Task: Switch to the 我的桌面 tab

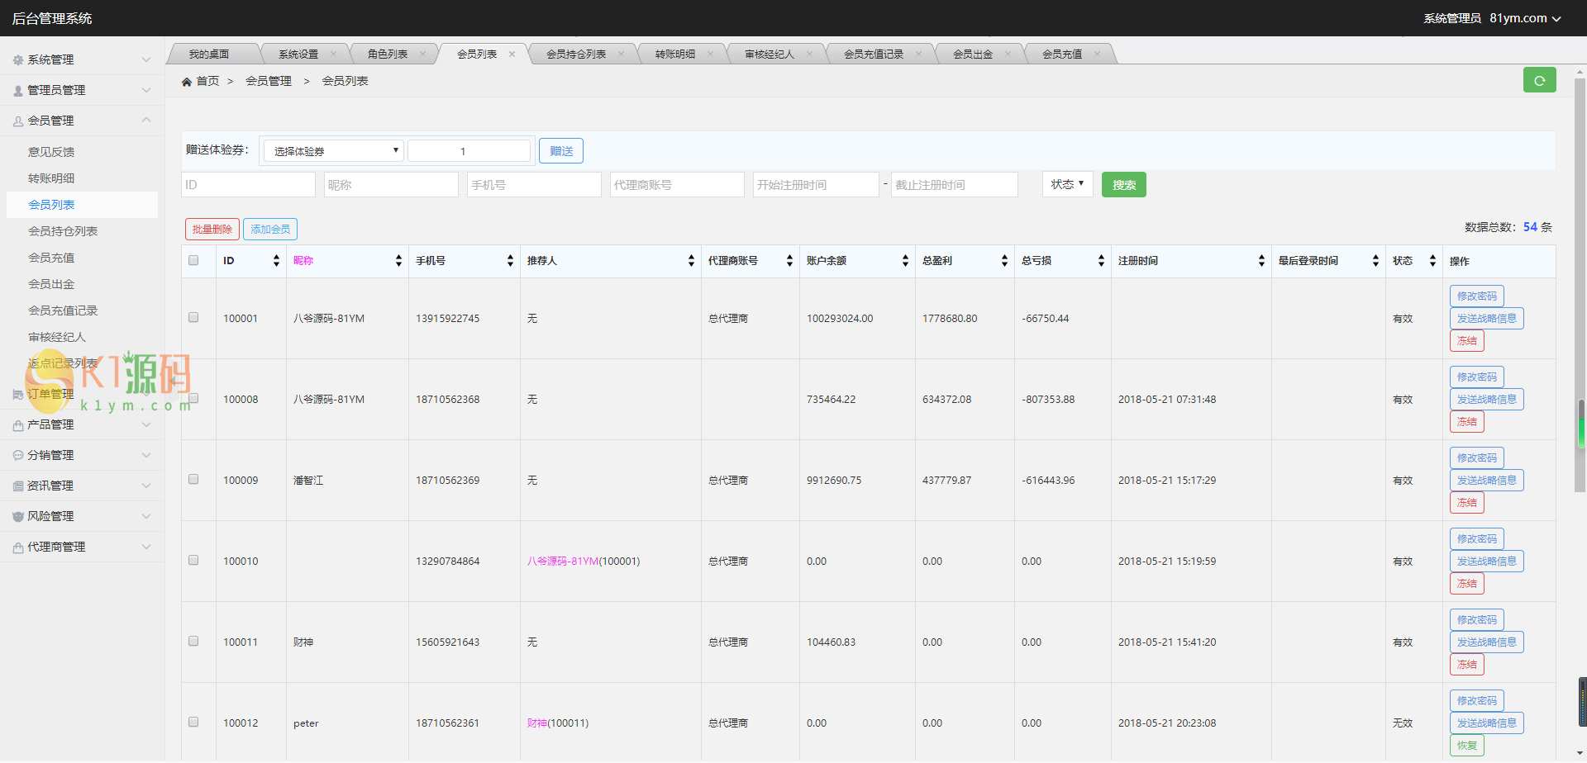Action: point(209,54)
